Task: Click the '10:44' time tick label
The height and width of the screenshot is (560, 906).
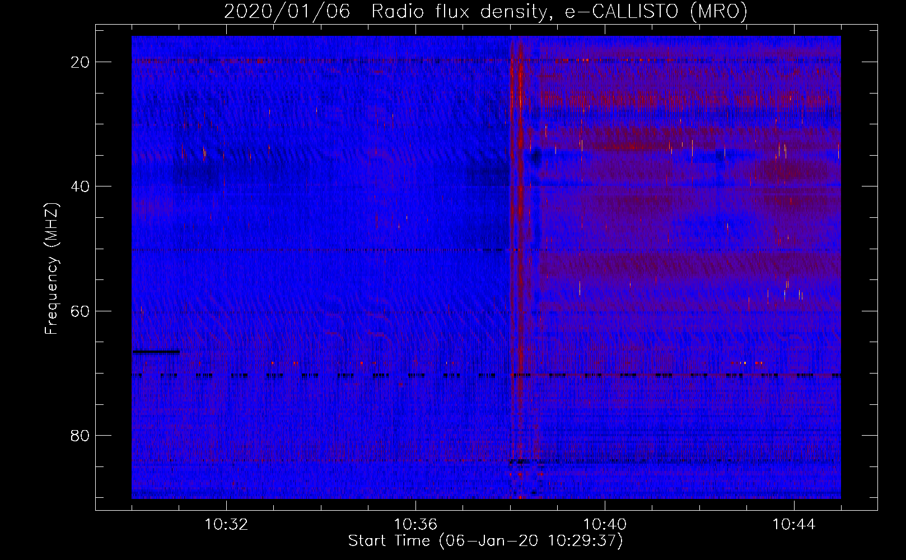Action: coord(794,525)
